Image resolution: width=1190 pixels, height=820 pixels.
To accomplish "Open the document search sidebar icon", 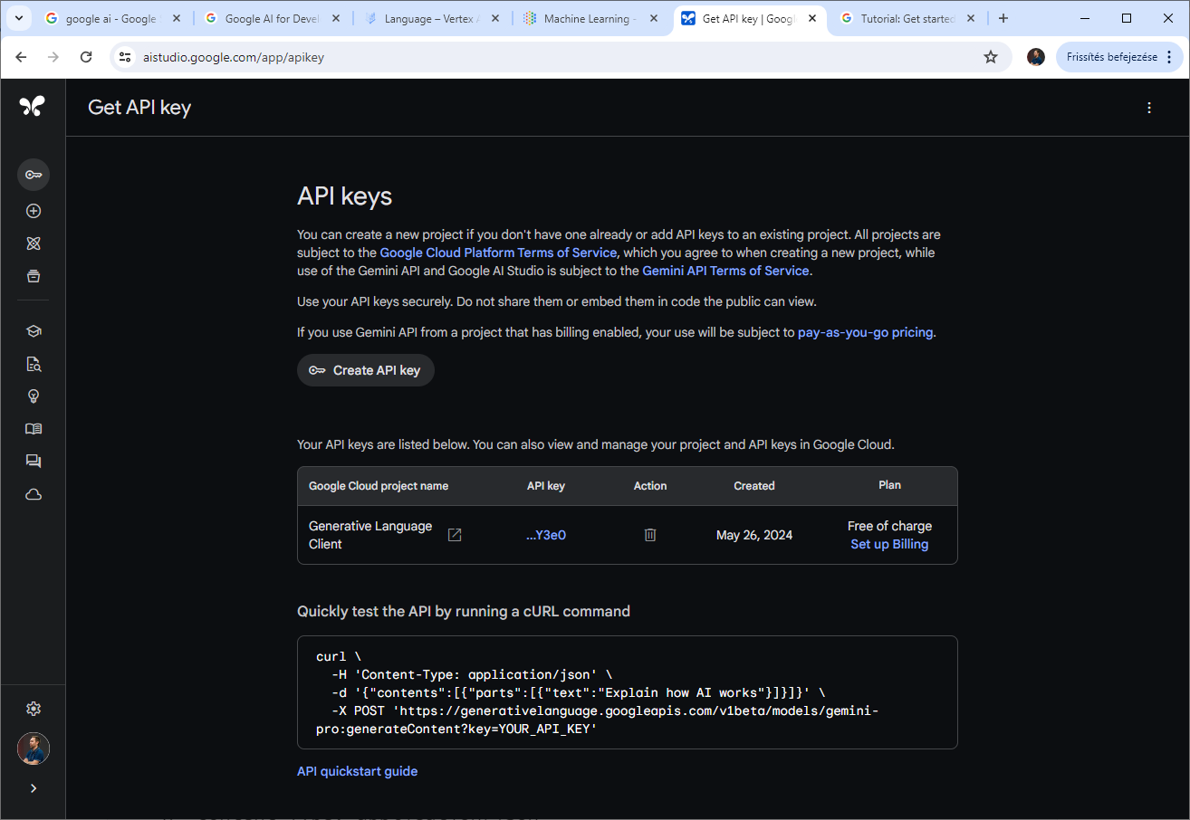I will pos(34,363).
